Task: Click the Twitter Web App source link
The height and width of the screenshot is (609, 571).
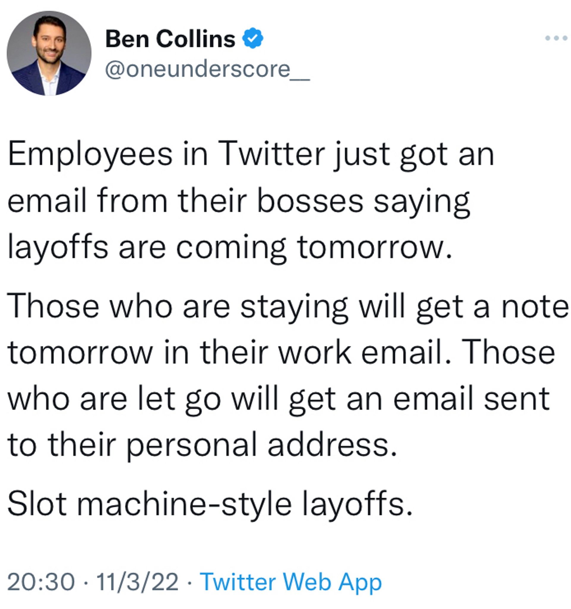Action: [290, 581]
